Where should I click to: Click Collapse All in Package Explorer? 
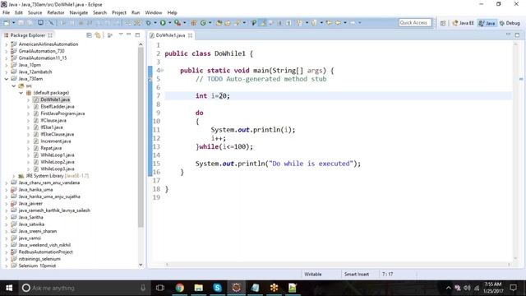coord(89,35)
